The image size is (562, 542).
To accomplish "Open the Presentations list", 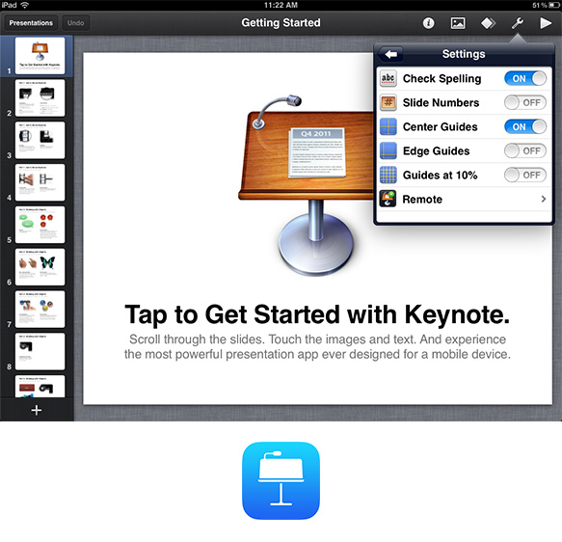I will tap(31, 23).
